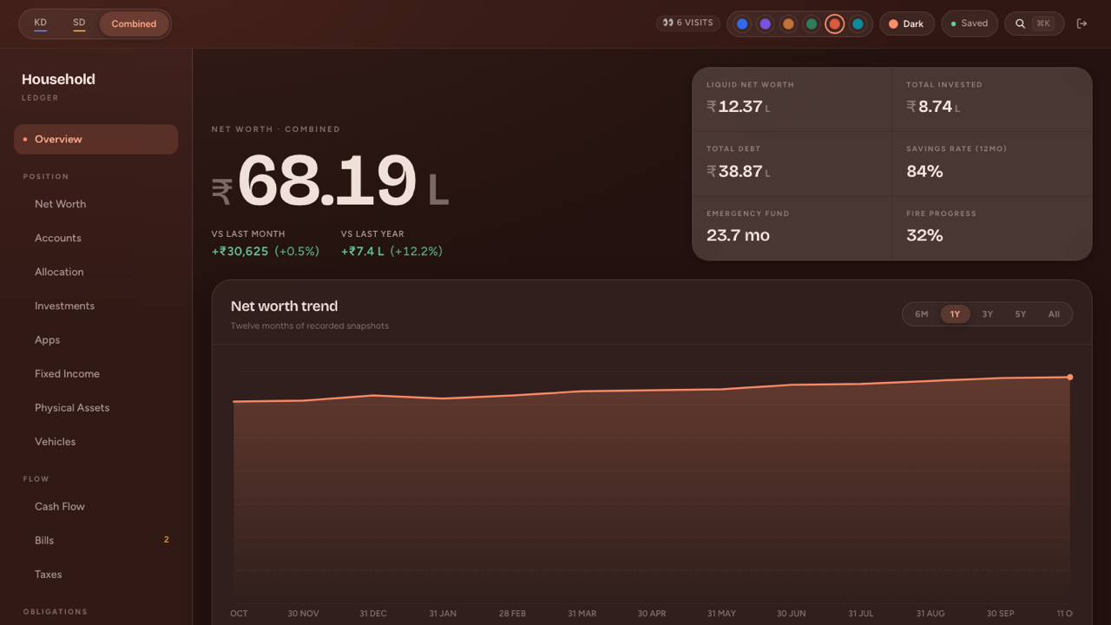Image resolution: width=1111 pixels, height=625 pixels.
Task: Set trend range to 3Y
Action: [x=988, y=314]
